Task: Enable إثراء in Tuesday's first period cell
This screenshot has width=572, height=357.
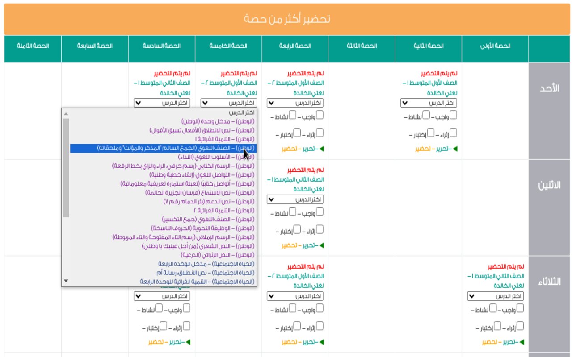Action: click(520, 326)
